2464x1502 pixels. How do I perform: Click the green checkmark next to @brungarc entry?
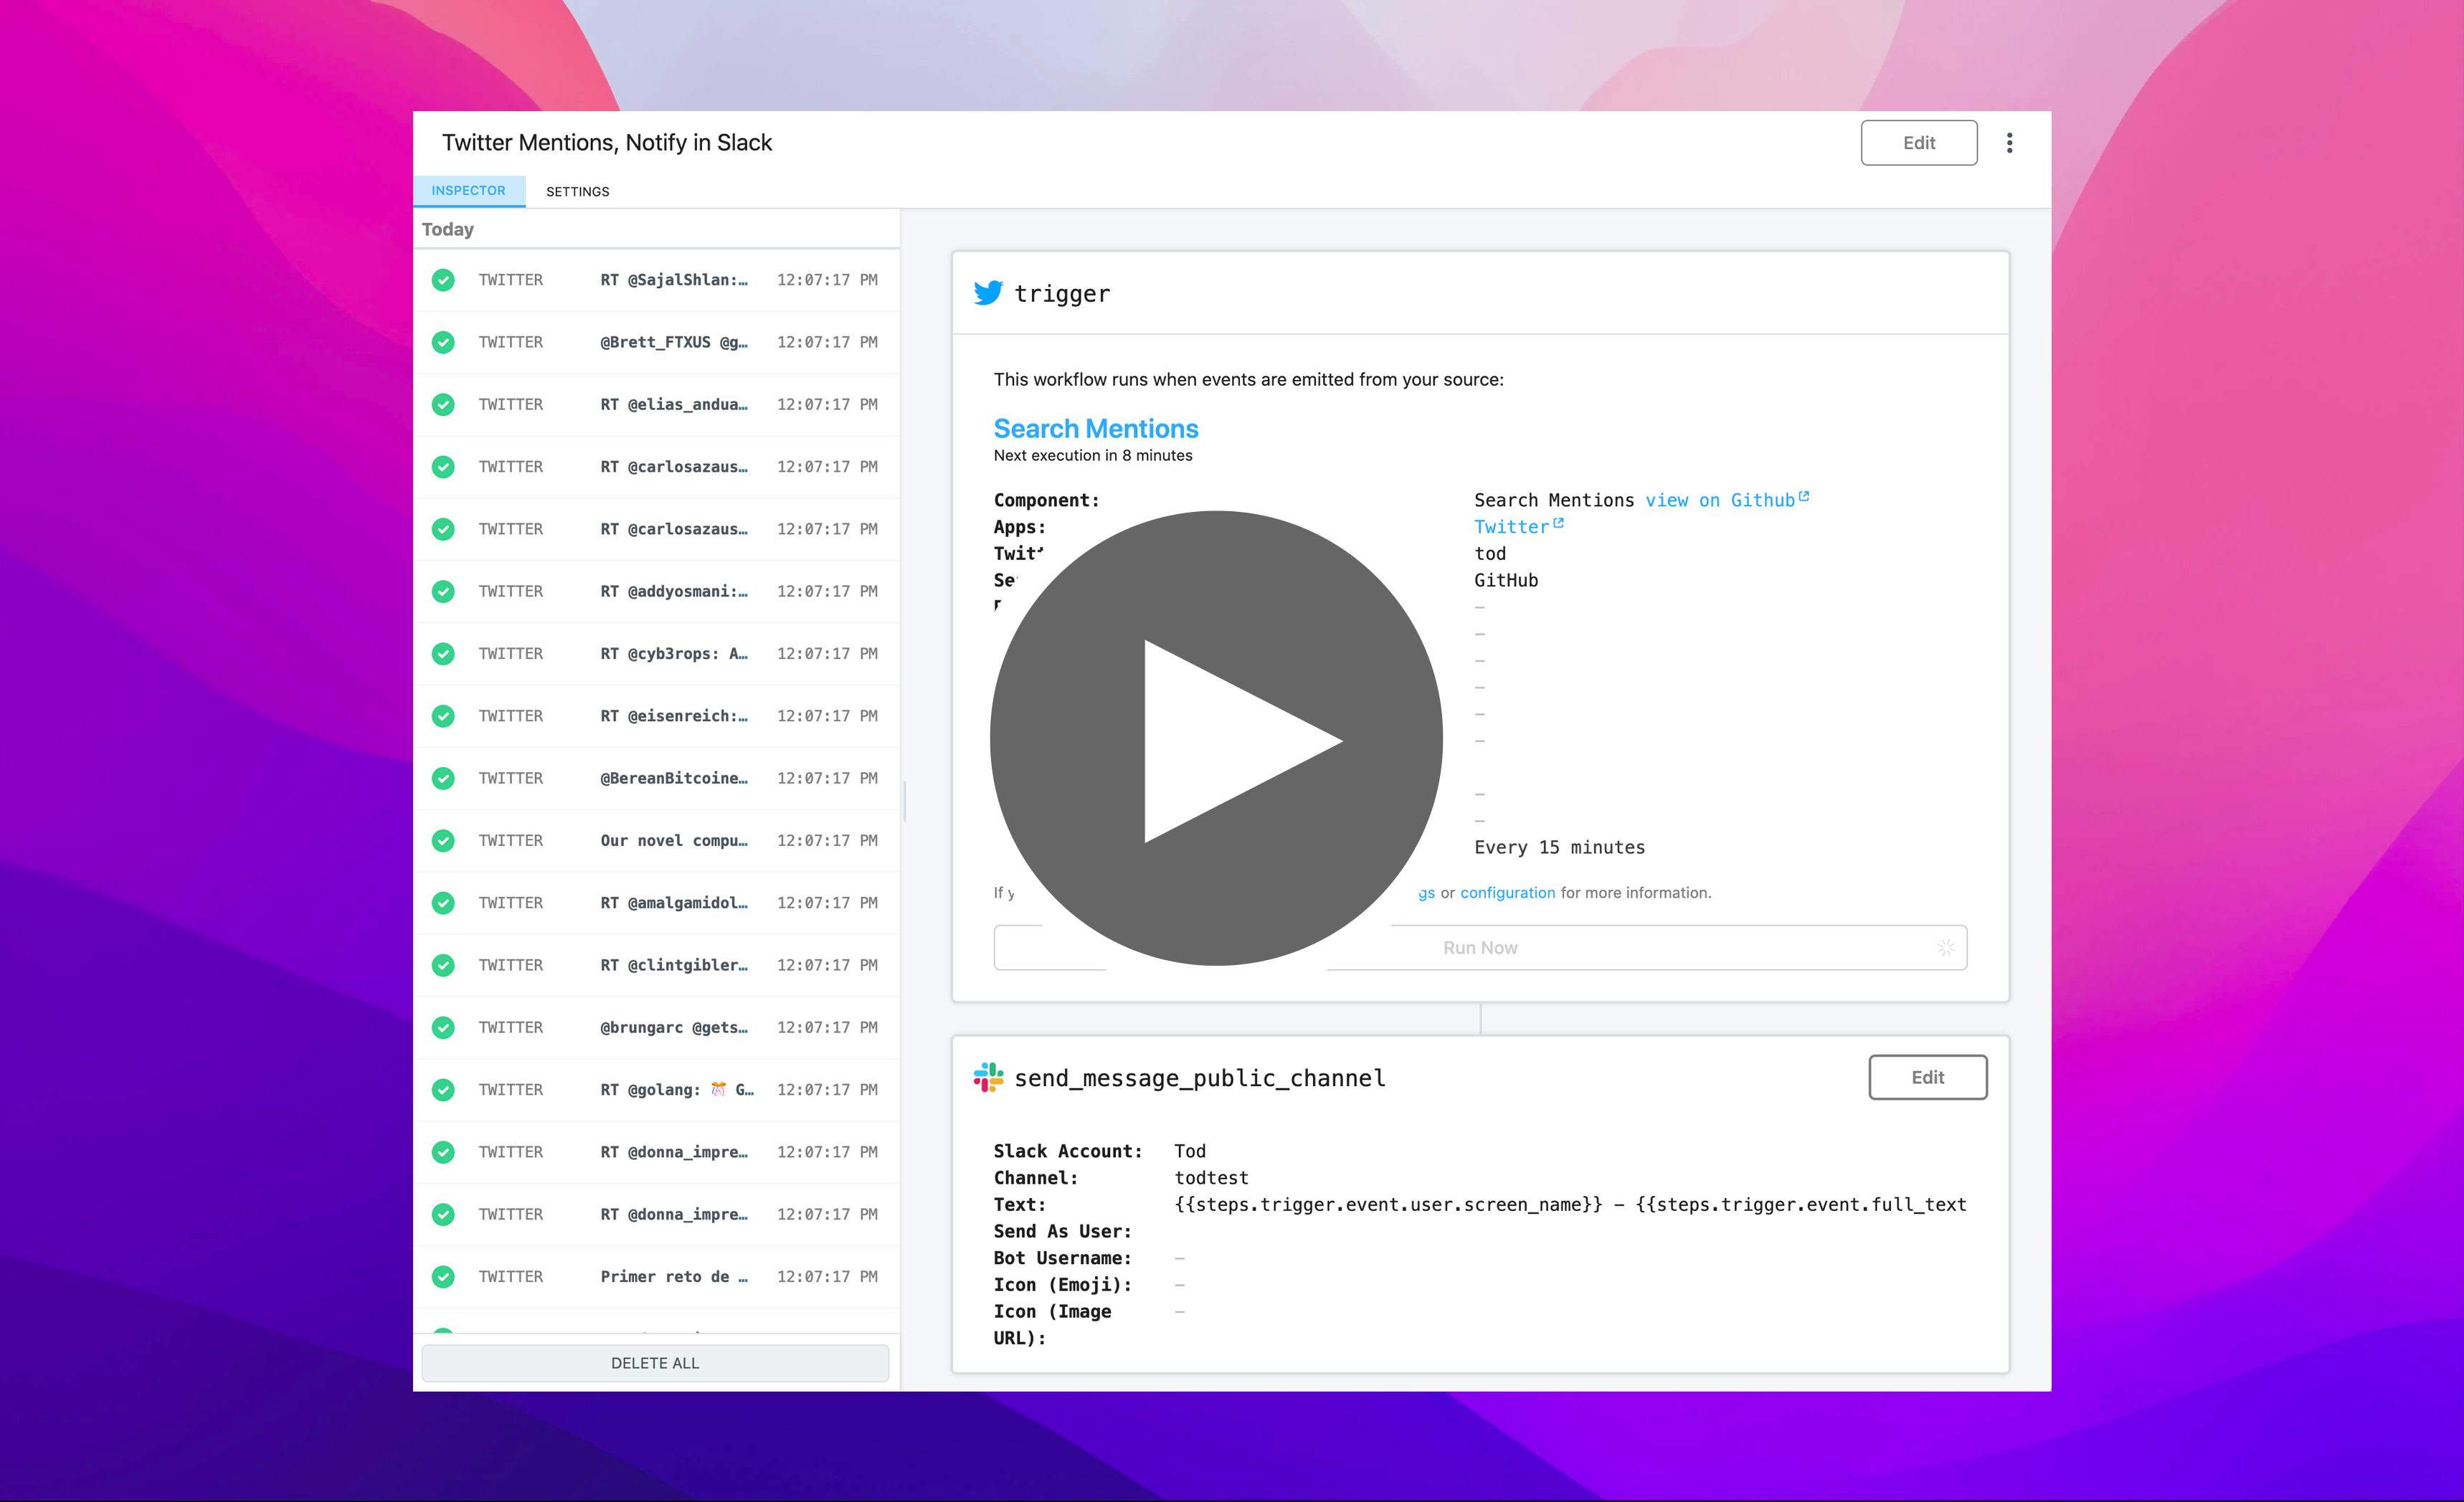point(443,1027)
